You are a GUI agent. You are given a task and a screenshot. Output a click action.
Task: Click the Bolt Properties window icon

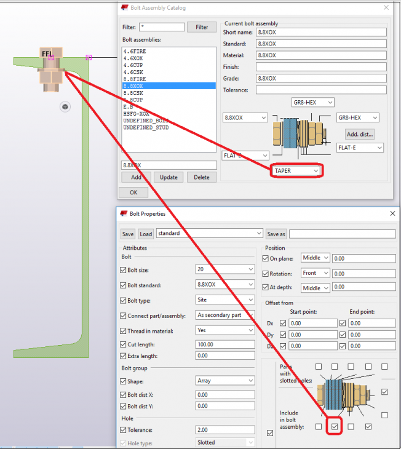(124, 213)
